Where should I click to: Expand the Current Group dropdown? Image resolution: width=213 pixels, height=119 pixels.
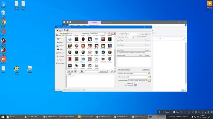point(105,33)
